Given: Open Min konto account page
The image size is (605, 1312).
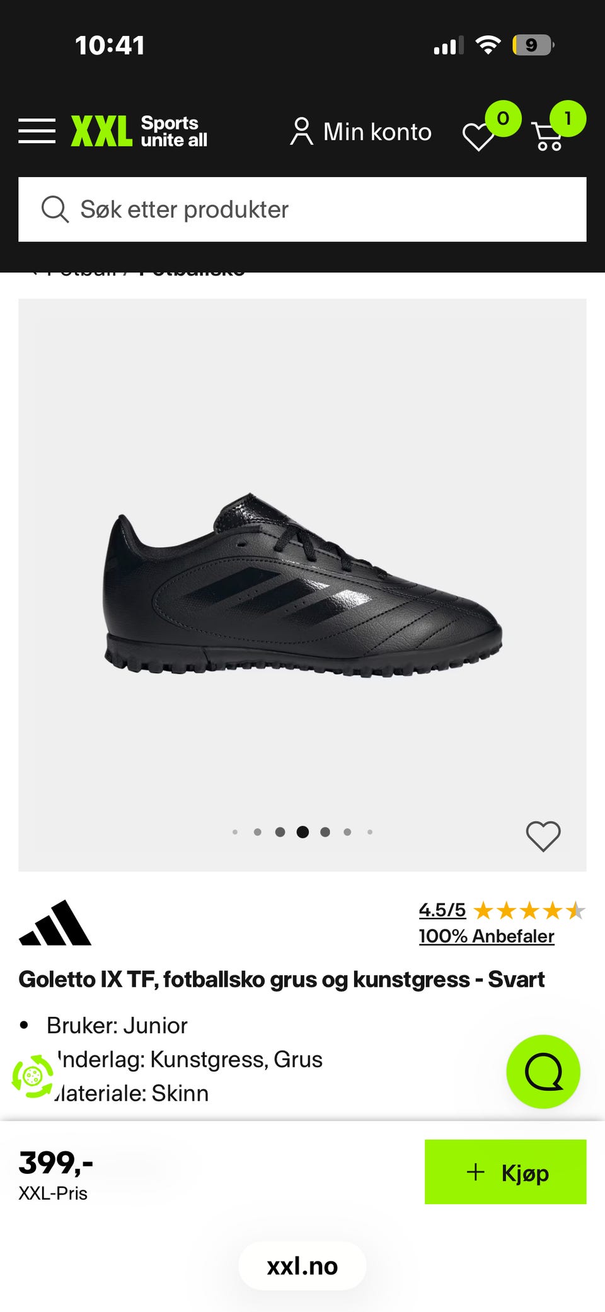Looking at the screenshot, I should pyautogui.click(x=360, y=132).
